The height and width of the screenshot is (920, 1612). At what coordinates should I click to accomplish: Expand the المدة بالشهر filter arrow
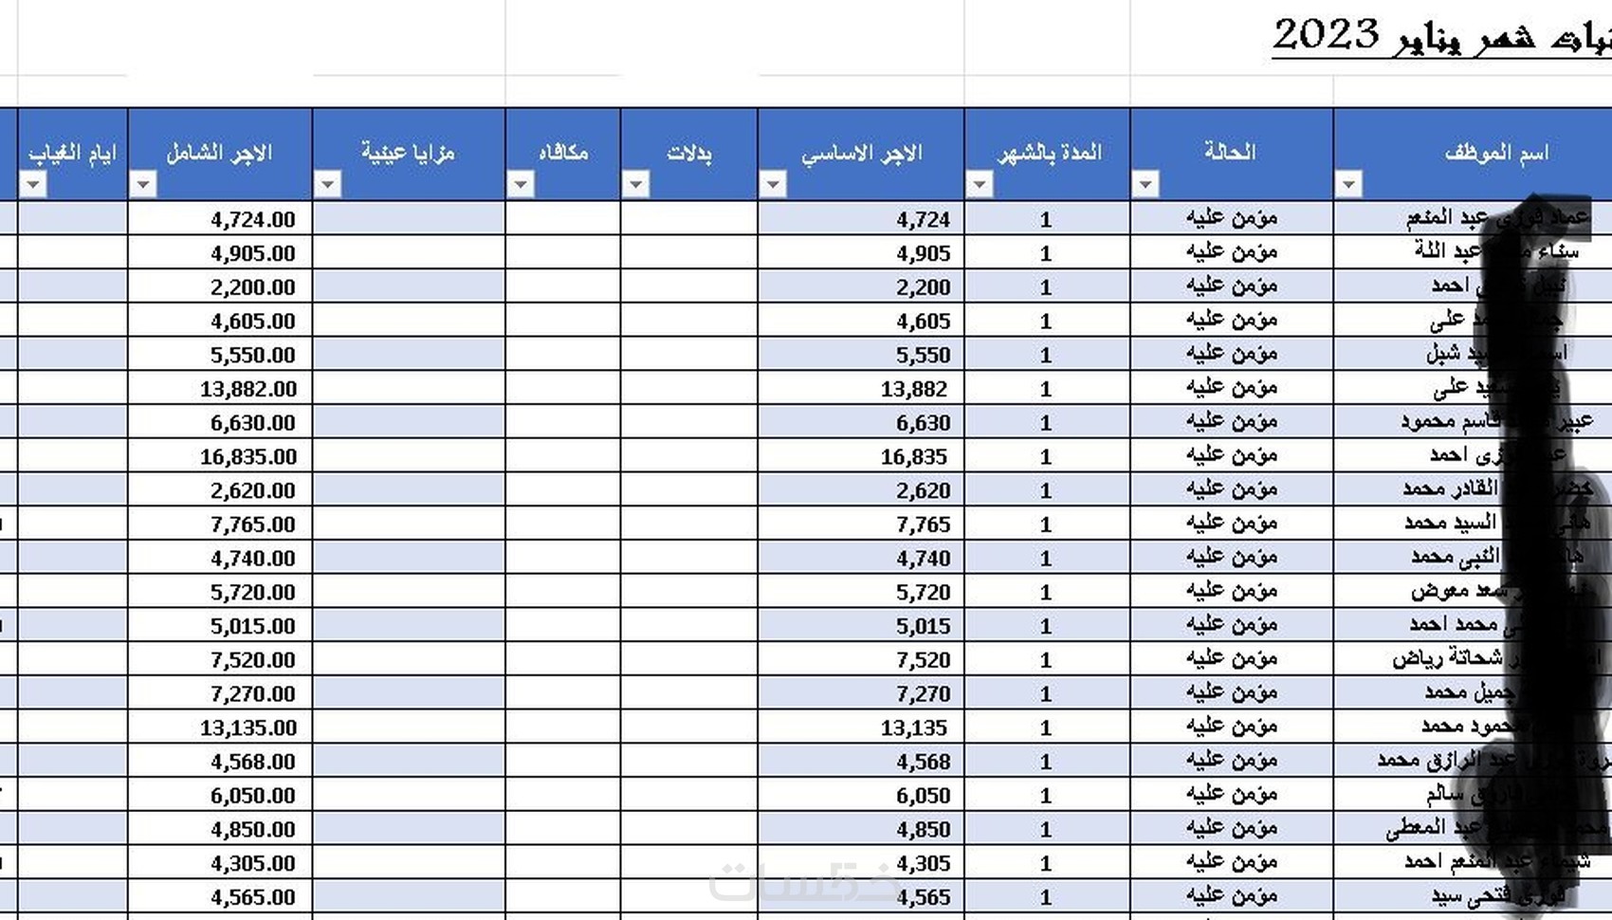[x=980, y=184]
